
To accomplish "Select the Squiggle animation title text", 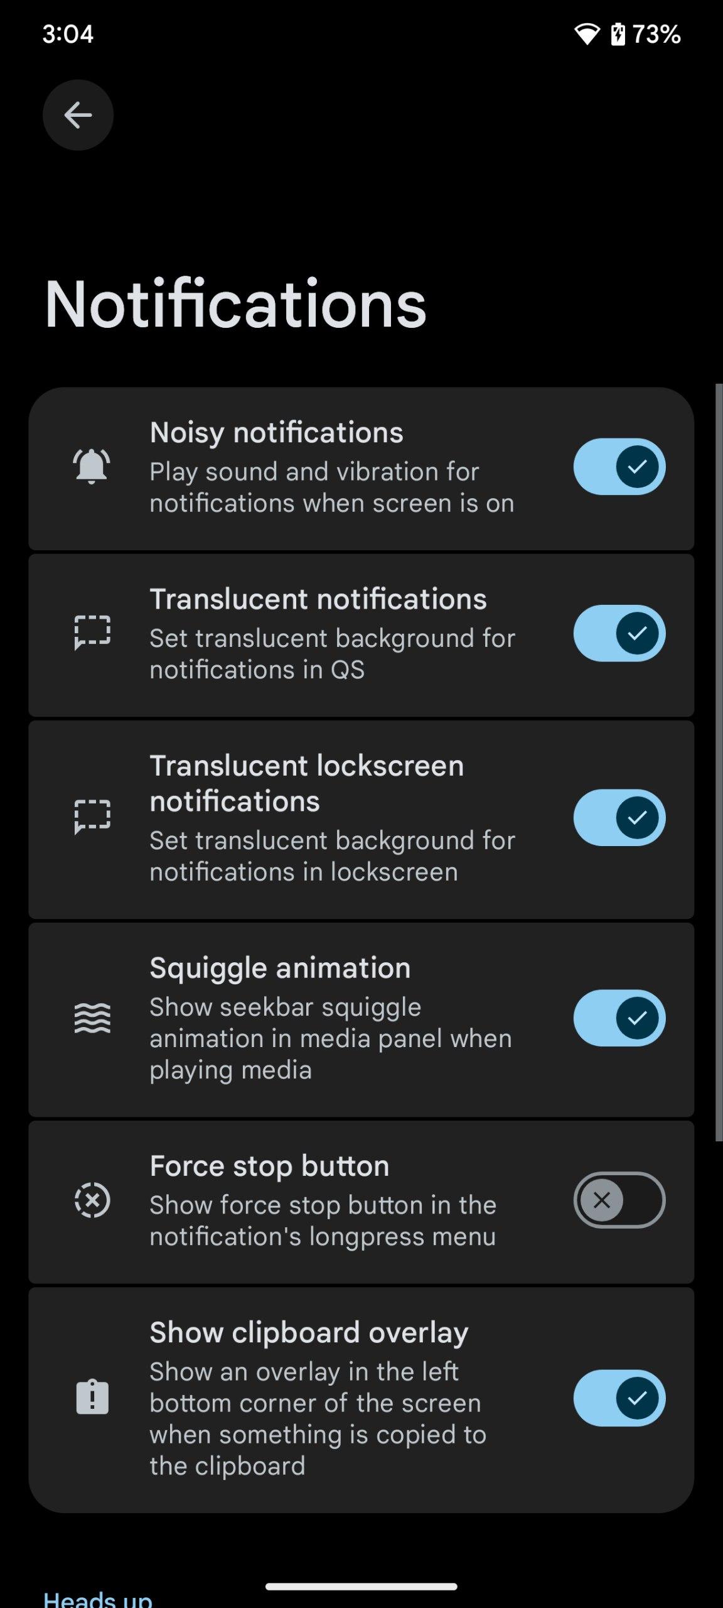I will [x=280, y=968].
